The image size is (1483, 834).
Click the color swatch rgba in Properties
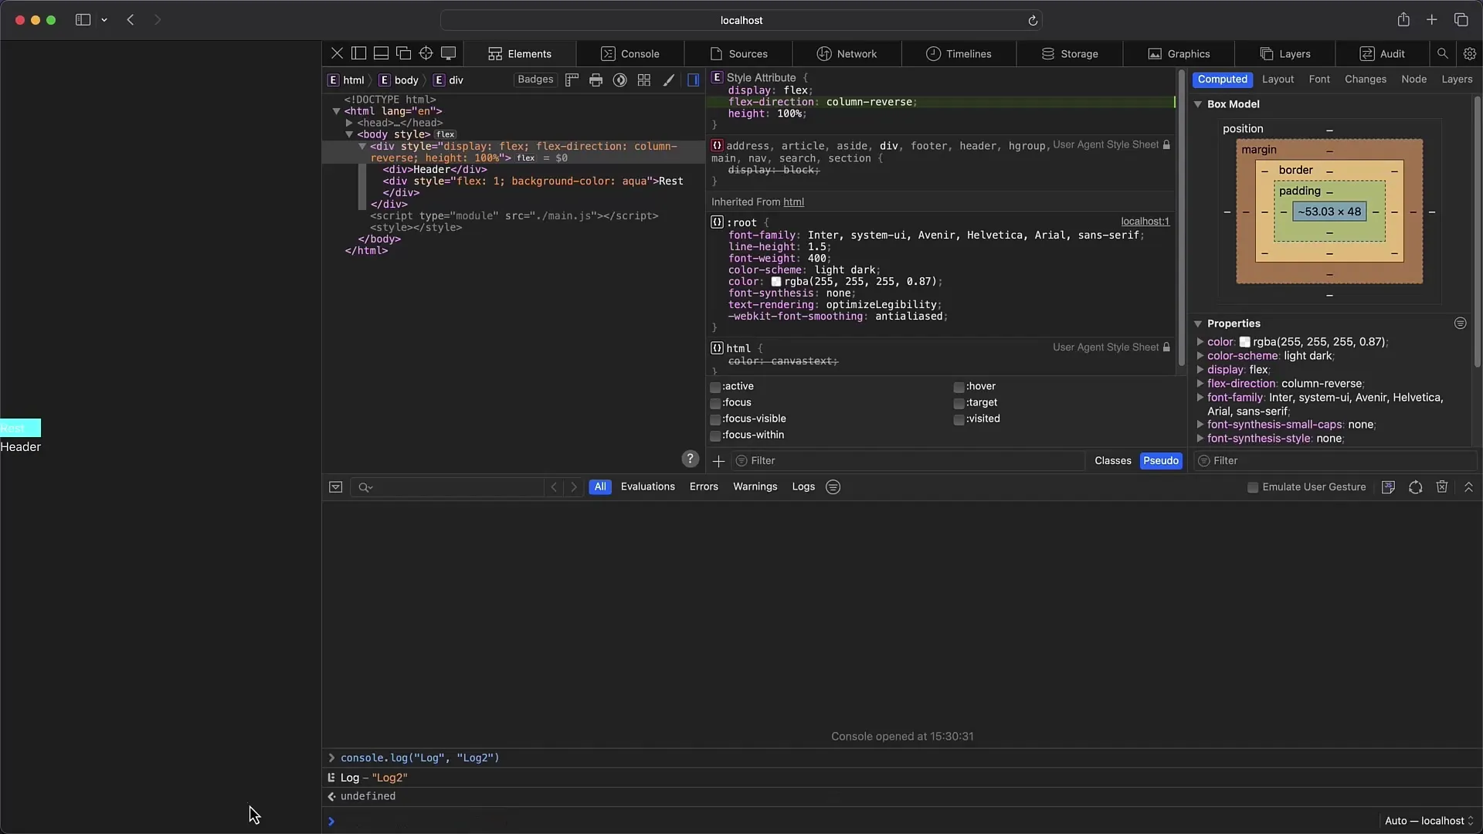click(x=1244, y=341)
